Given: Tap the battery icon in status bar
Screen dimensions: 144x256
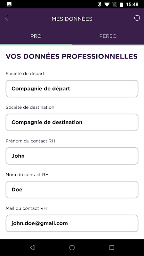Looking at the screenshot, I should (122, 4).
